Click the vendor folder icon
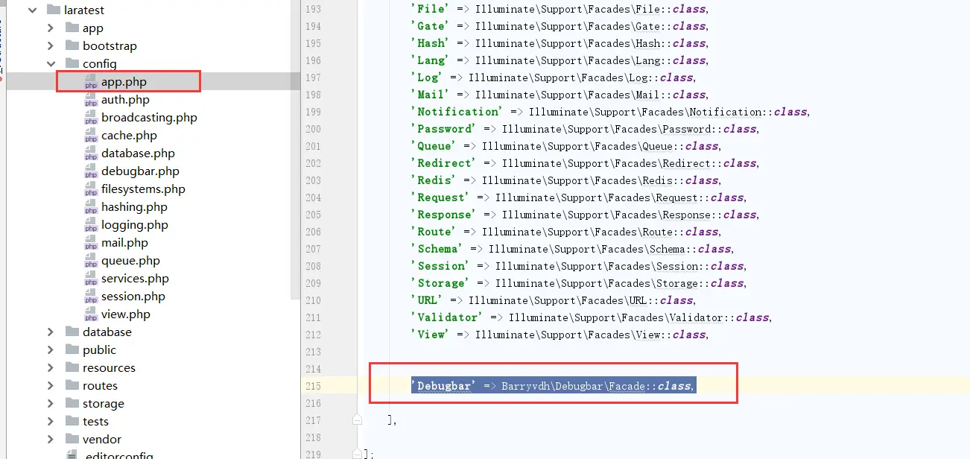 tap(72, 439)
